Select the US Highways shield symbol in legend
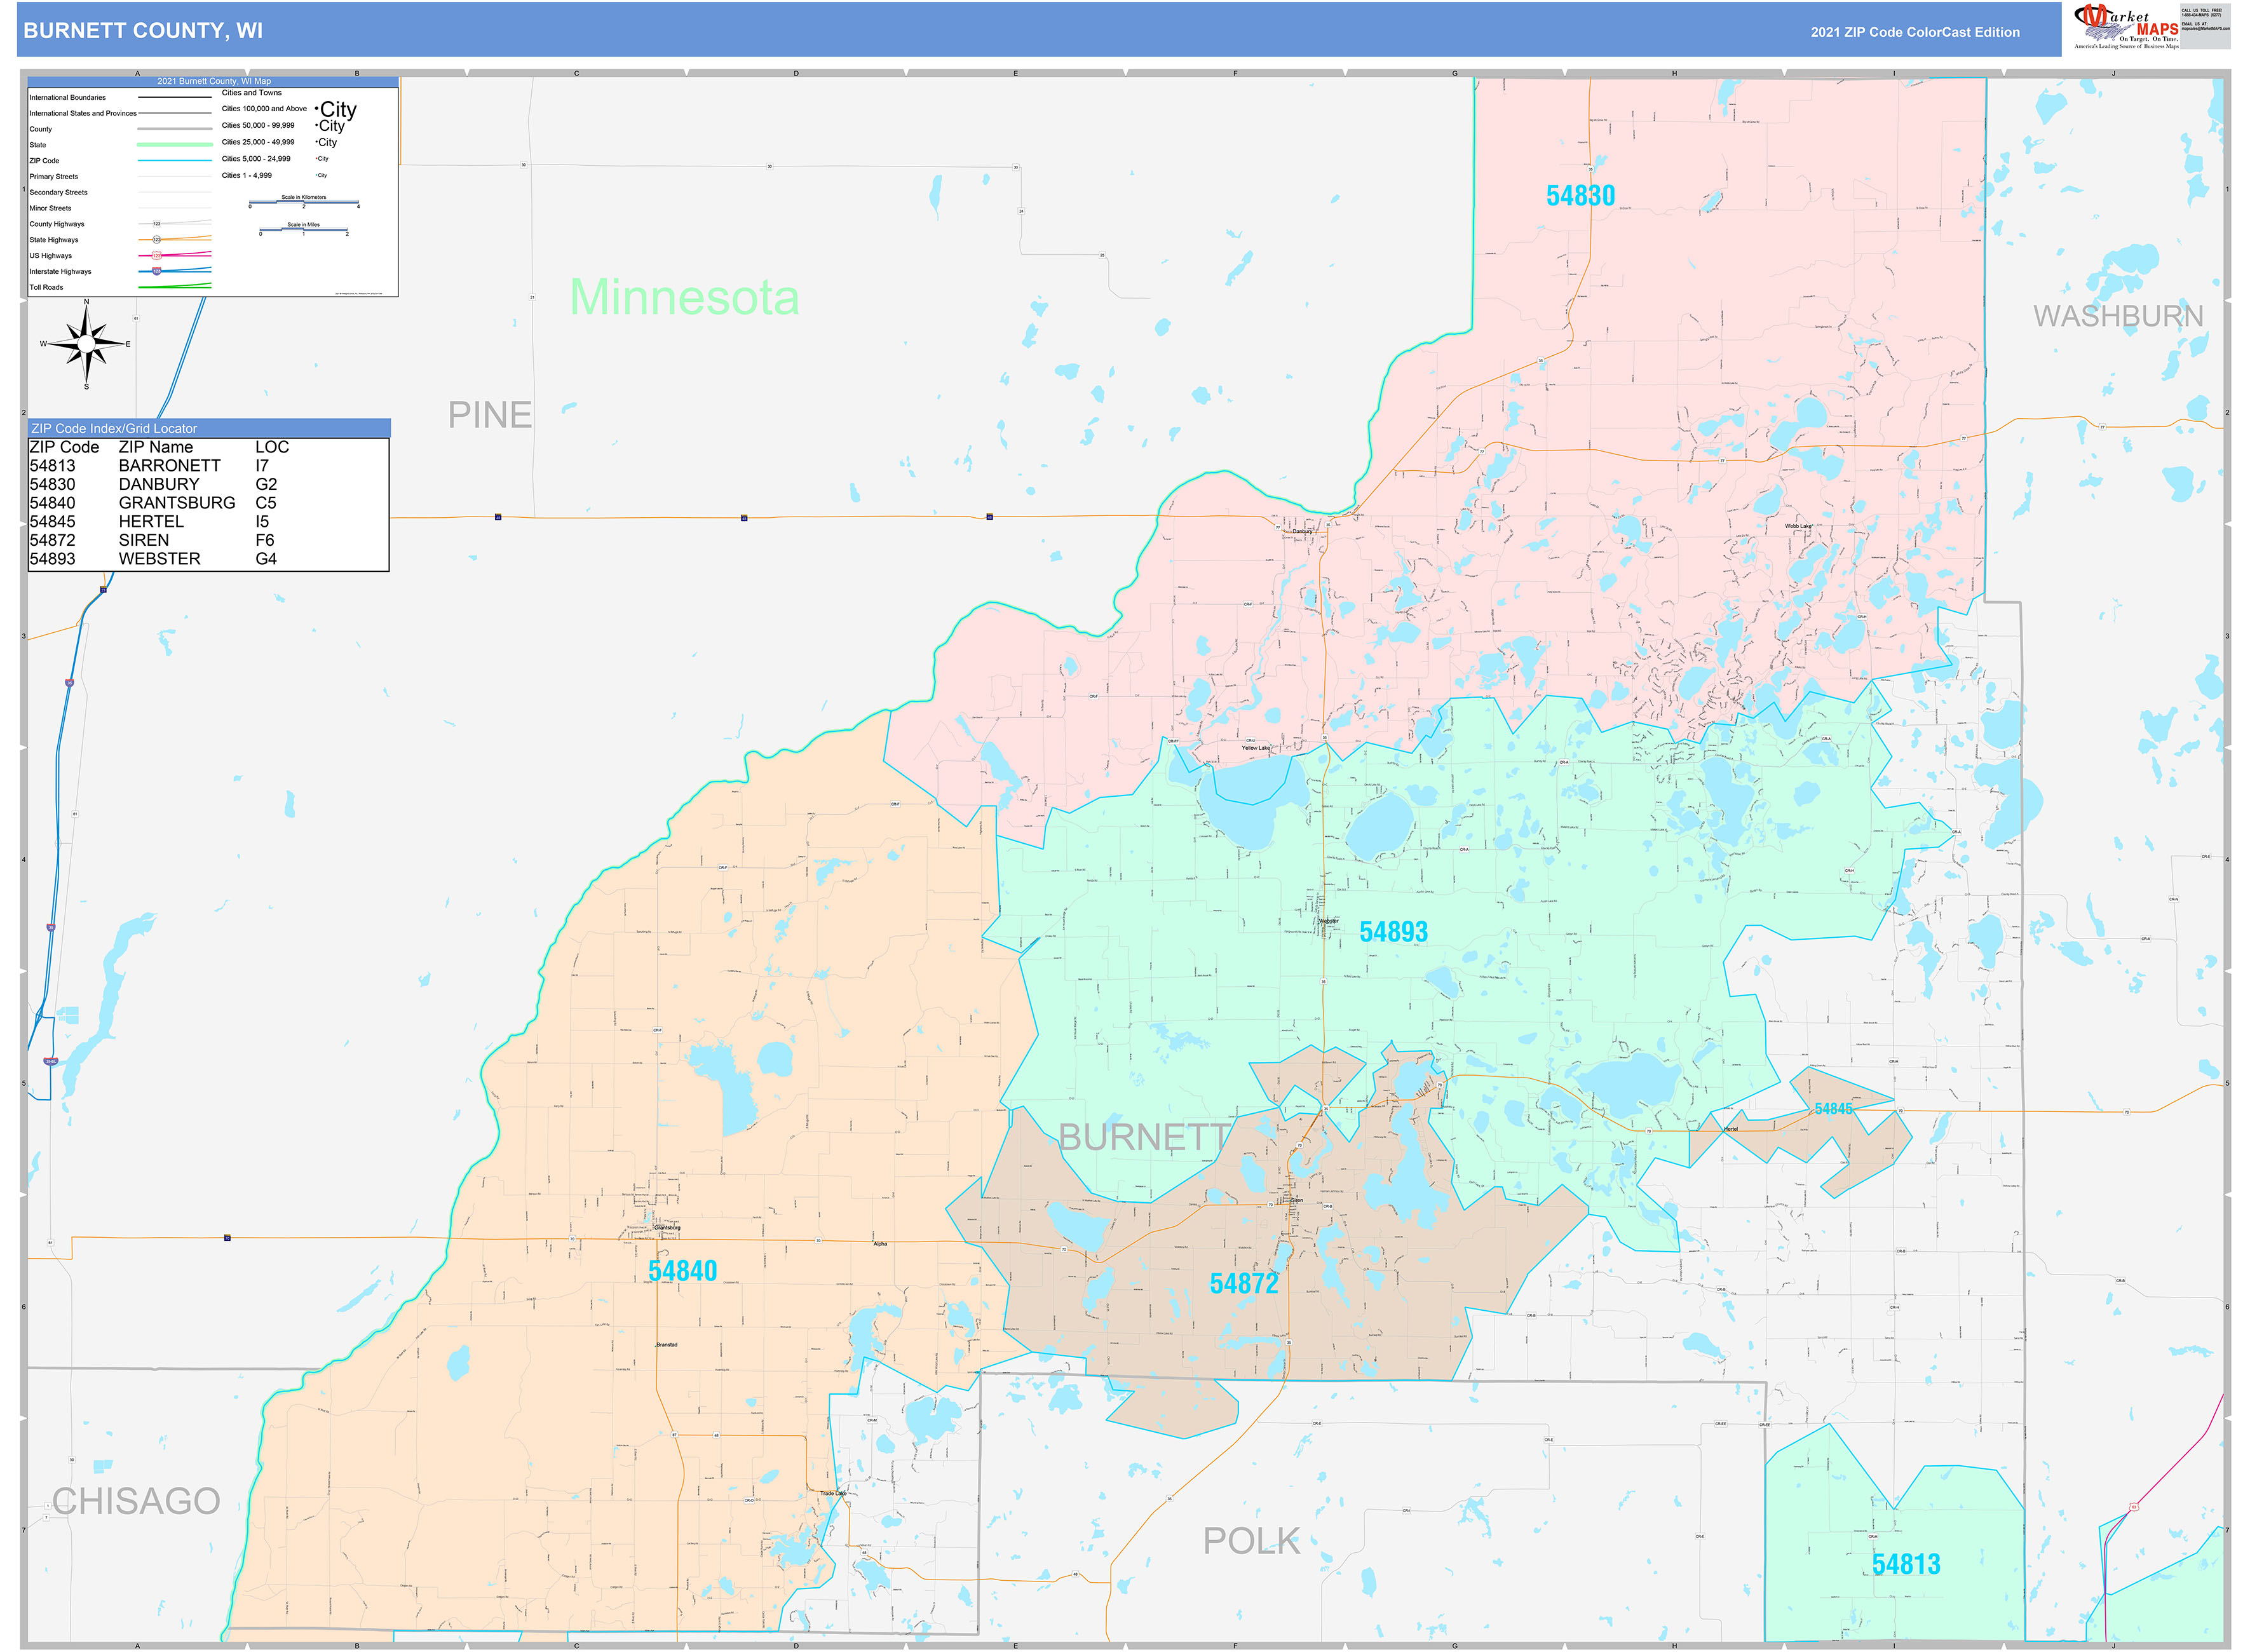 tap(156, 256)
